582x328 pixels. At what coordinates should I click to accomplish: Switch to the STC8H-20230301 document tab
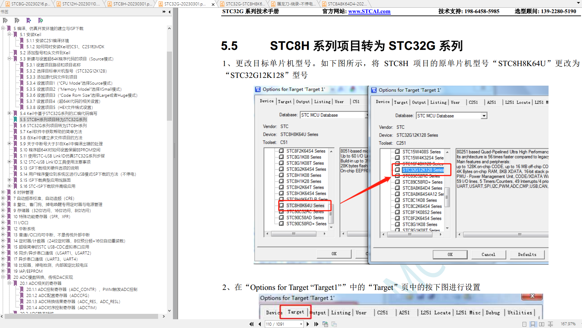(130, 4)
